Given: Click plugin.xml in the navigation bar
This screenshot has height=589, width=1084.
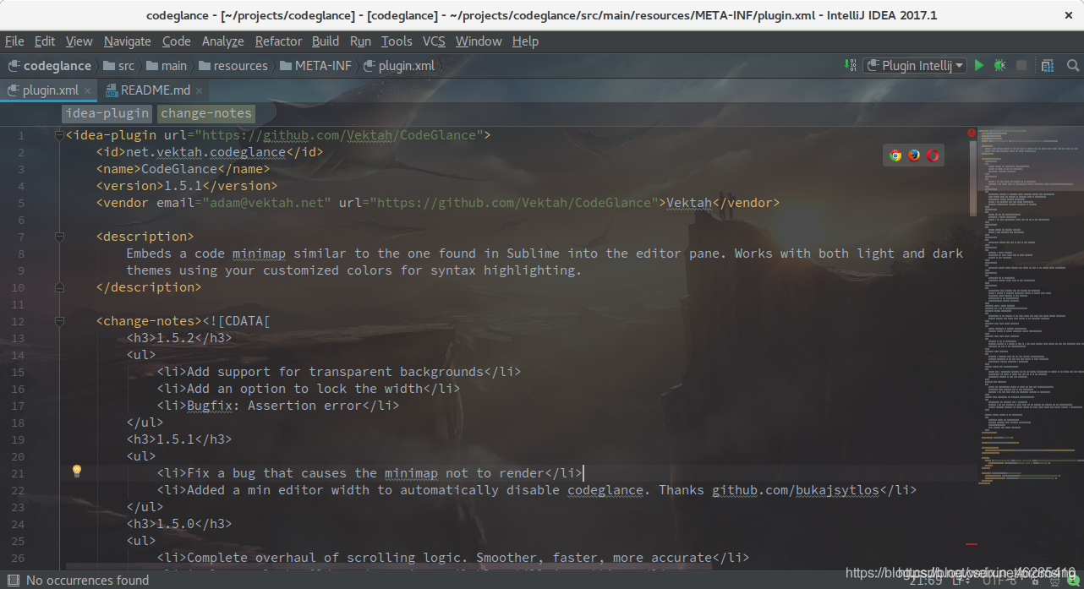Looking at the screenshot, I should [398, 65].
